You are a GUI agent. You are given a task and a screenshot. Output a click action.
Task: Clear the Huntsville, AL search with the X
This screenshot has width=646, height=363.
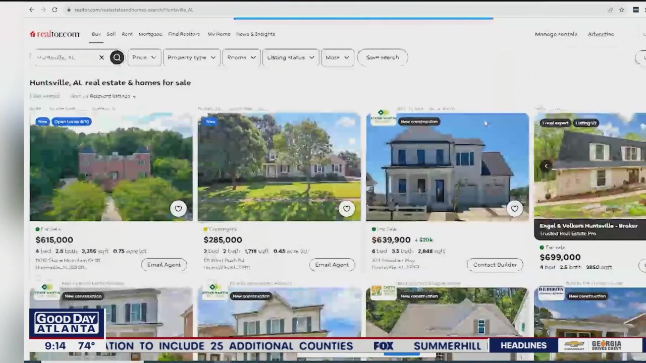[101, 57]
